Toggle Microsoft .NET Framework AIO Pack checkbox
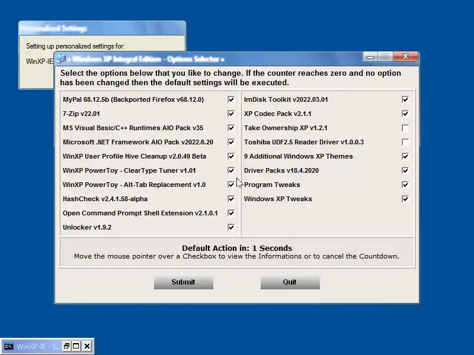Screen dimensions: 474x355 click(x=231, y=142)
